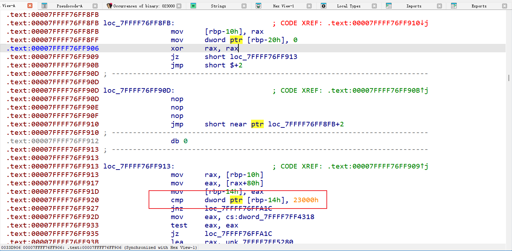Click the first nop instruction at 76FF90D
This screenshot has height=251, width=512.
coord(177,99)
